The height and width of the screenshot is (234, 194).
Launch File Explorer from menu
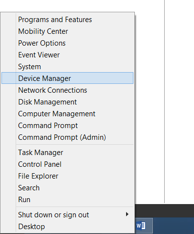tap(67, 176)
